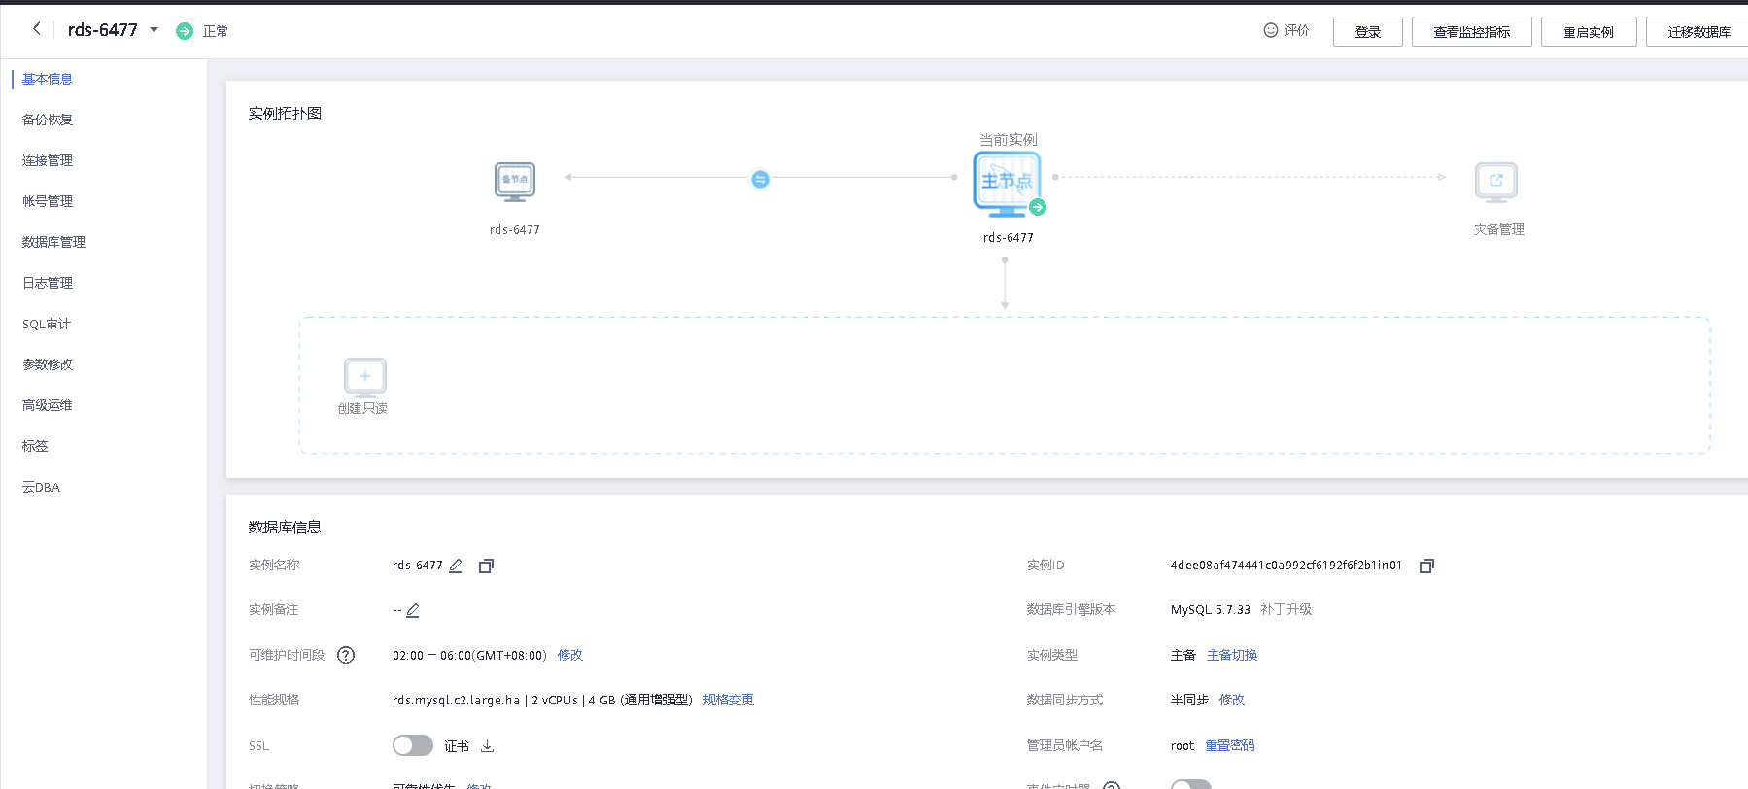Click the back arrow next to rds-6477
Screen dimensions: 1748x789
coord(37,29)
